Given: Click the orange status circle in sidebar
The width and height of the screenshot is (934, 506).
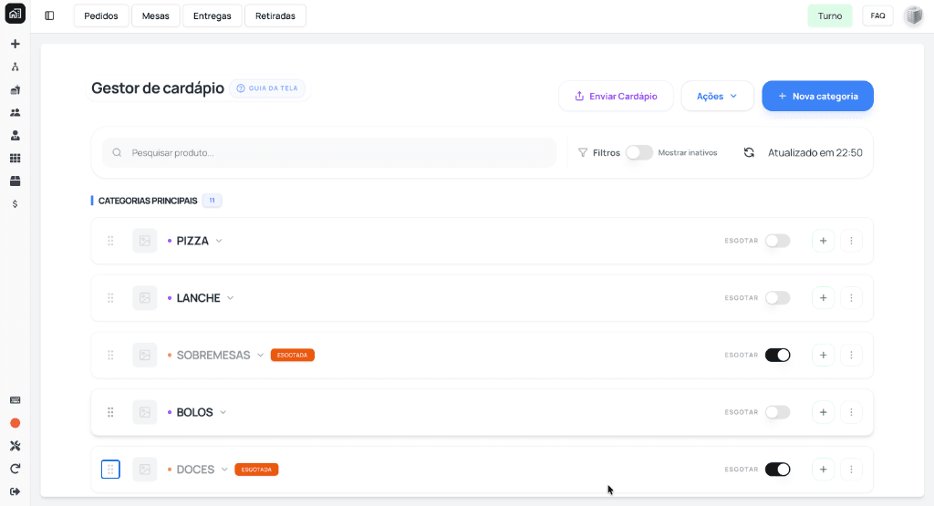Looking at the screenshot, I should (16, 423).
